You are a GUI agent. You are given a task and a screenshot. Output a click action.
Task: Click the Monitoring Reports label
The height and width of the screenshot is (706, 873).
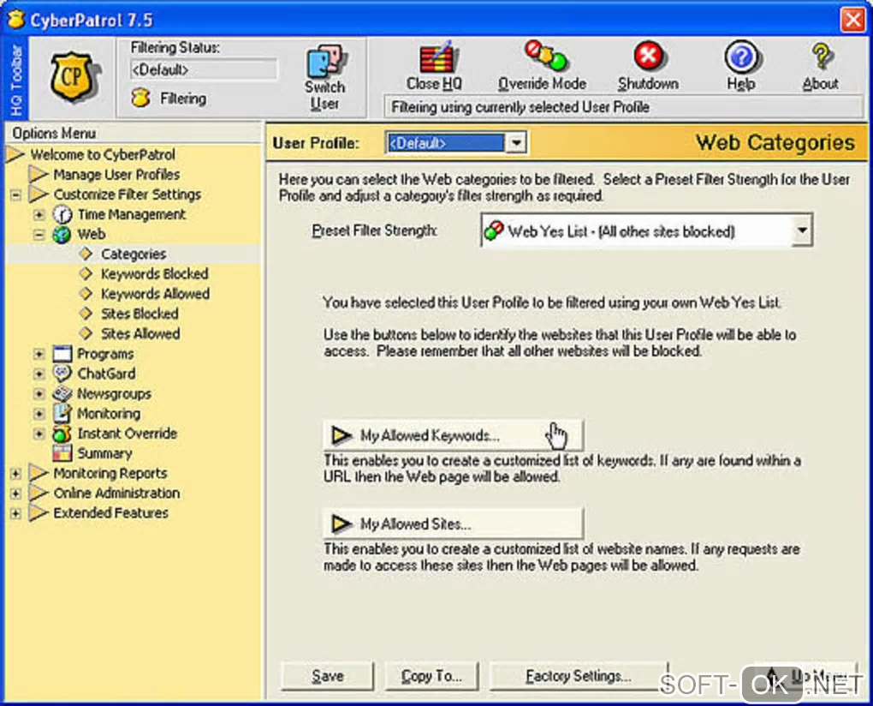pyautogui.click(x=110, y=473)
